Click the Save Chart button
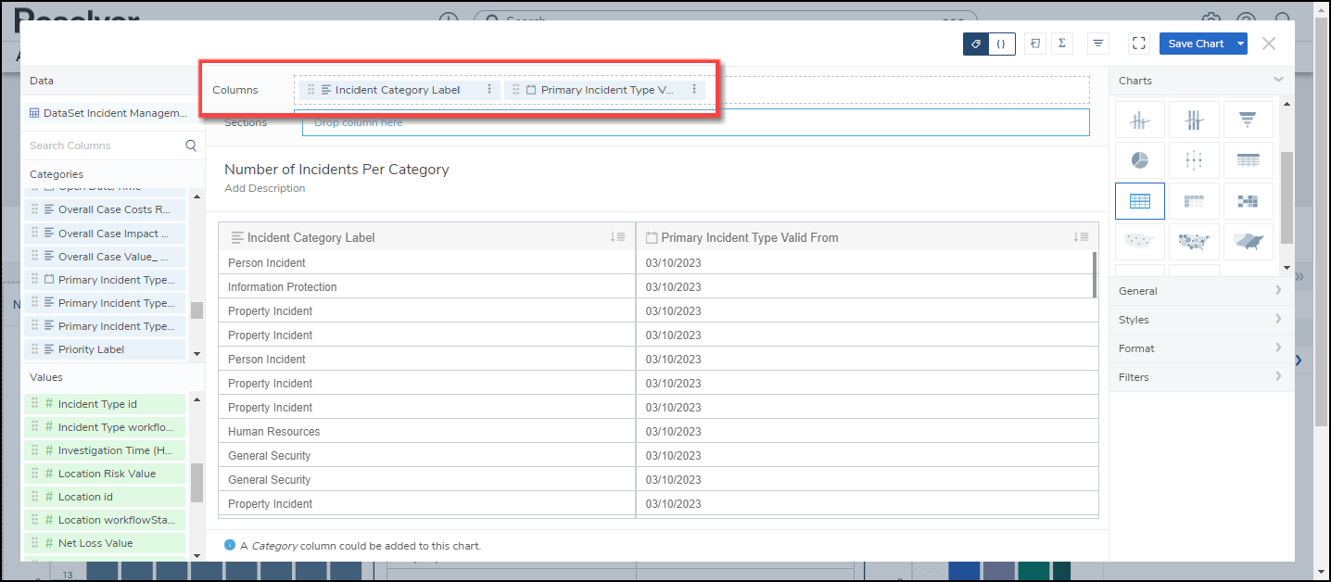 pos(1196,44)
